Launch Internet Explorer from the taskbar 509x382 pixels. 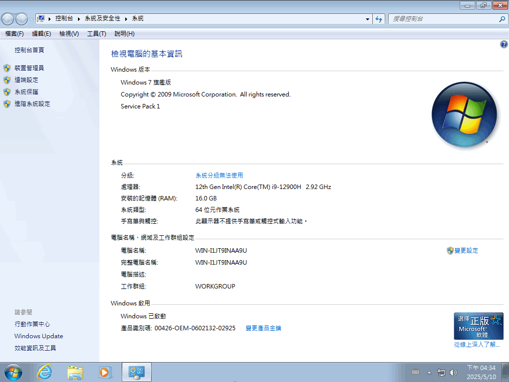pyautogui.click(x=44, y=372)
